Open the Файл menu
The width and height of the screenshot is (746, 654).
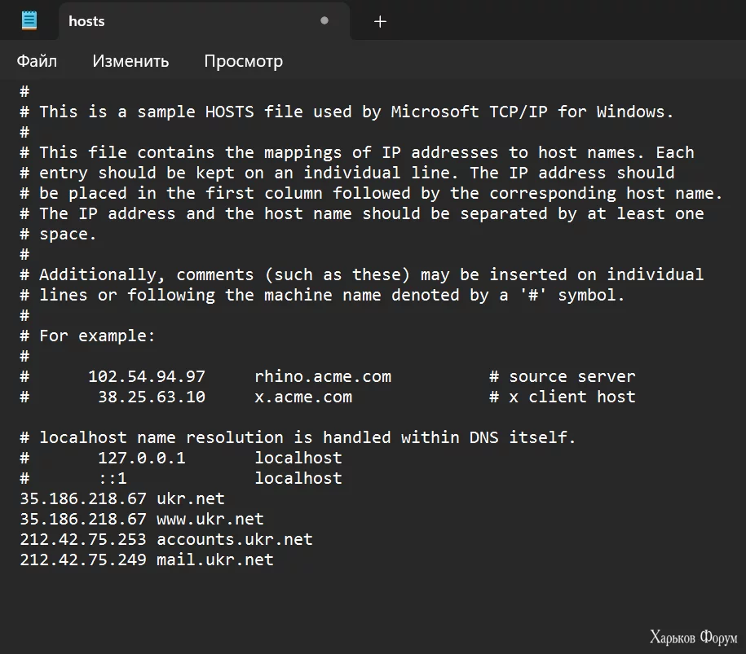tap(37, 61)
